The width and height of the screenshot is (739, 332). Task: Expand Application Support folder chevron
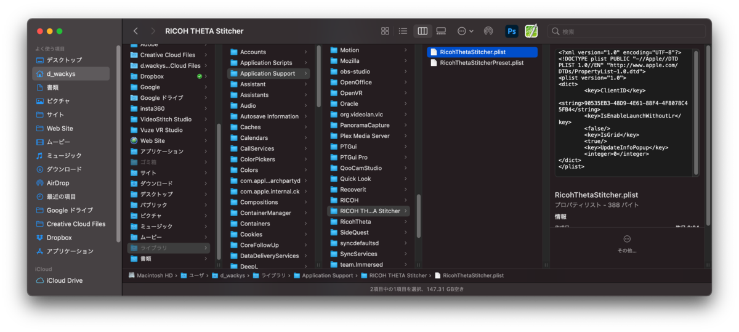[x=305, y=73]
